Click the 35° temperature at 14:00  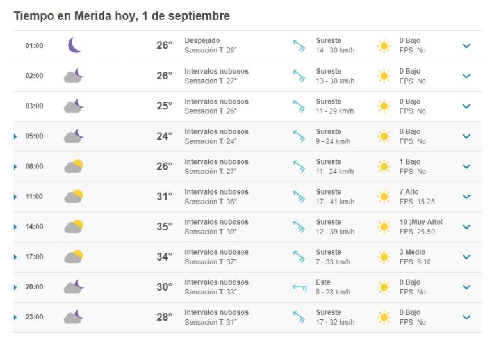point(165,227)
